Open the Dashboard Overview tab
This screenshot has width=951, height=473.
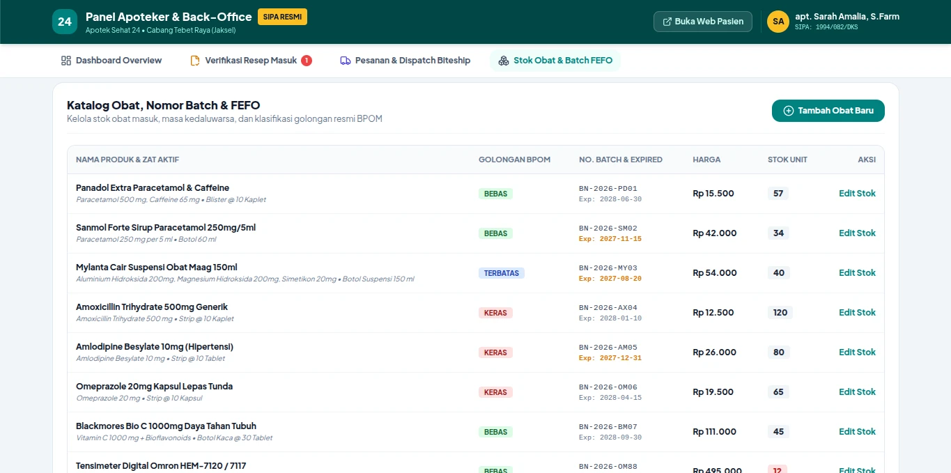(111, 61)
